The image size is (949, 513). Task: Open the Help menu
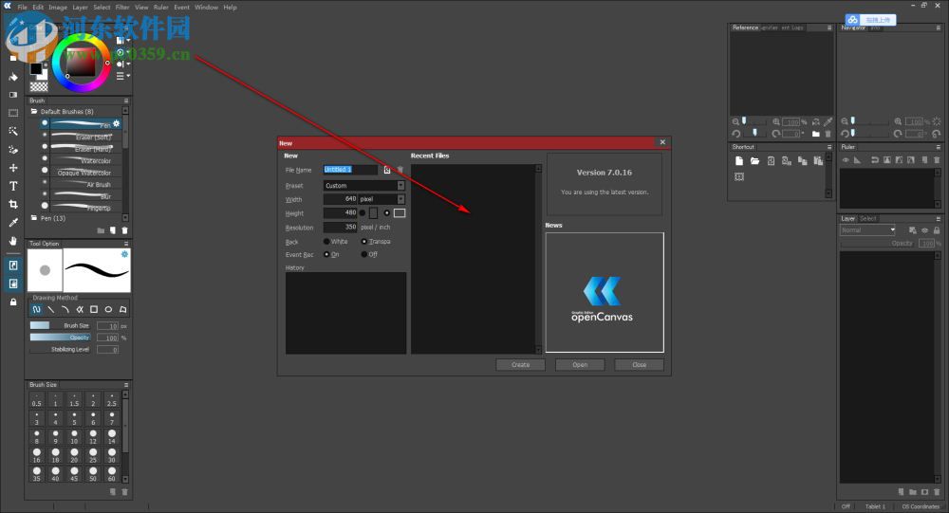[230, 8]
